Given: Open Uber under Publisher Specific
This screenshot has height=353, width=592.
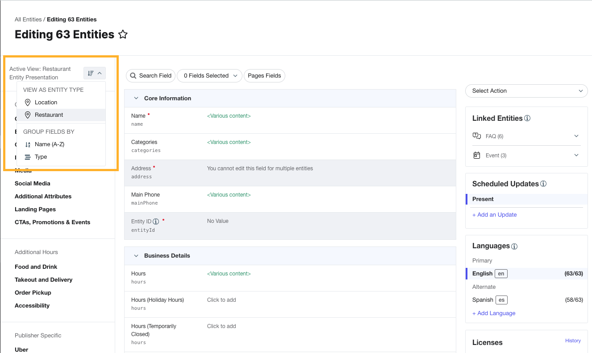Looking at the screenshot, I should point(21,349).
